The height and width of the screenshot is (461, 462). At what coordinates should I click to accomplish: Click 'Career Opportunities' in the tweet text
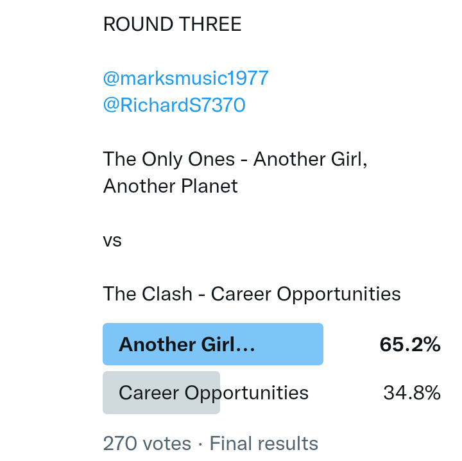click(305, 294)
